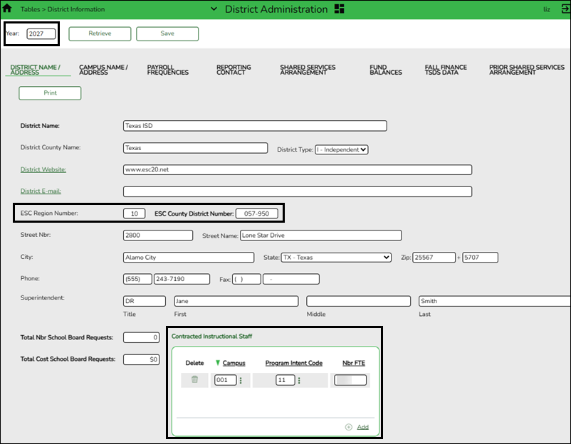Open the District E-mail link
571x444 pixels.
pyautogui.click(x=41, y=191)
